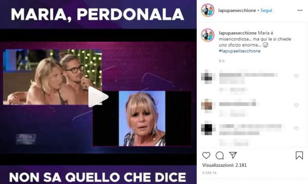This screenshot has height=184, width=308.
Task: Like the second blurred comment
Action: tap(296, 105)
